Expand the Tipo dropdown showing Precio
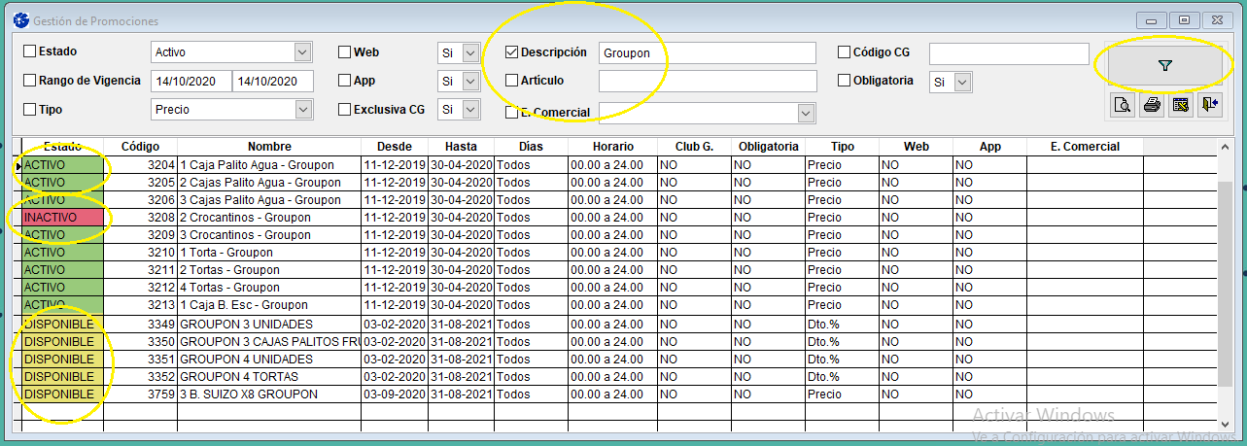This screenshot has height=446, width=1247. pos(301,110)
